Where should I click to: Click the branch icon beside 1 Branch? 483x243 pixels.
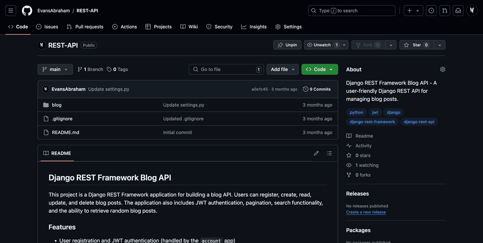(x=80, y=69)
